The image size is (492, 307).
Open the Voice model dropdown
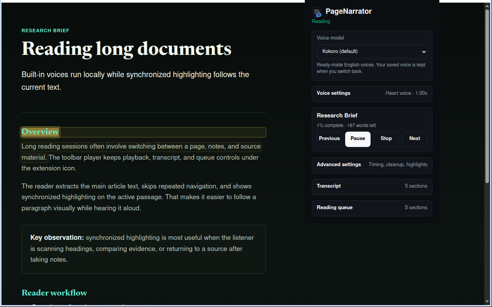372,51
